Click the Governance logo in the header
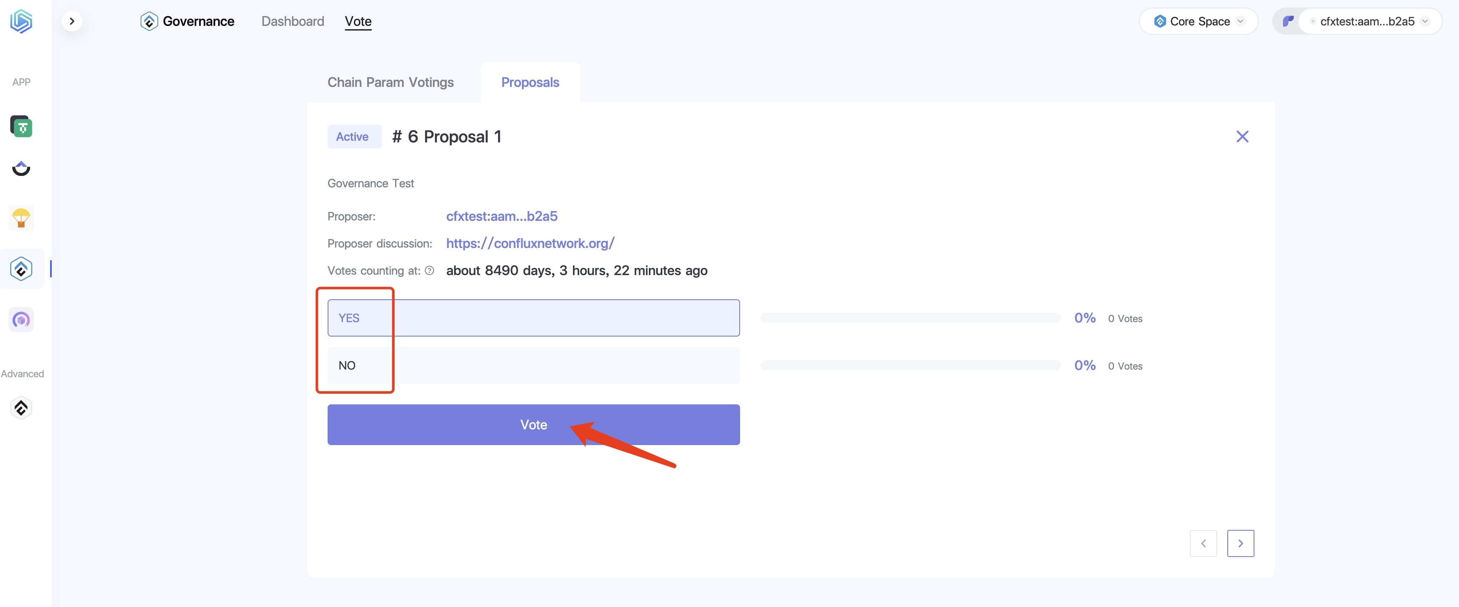The height and width of the screenshot is (607, 1459). pyautogui.click(x=149, y=22)
